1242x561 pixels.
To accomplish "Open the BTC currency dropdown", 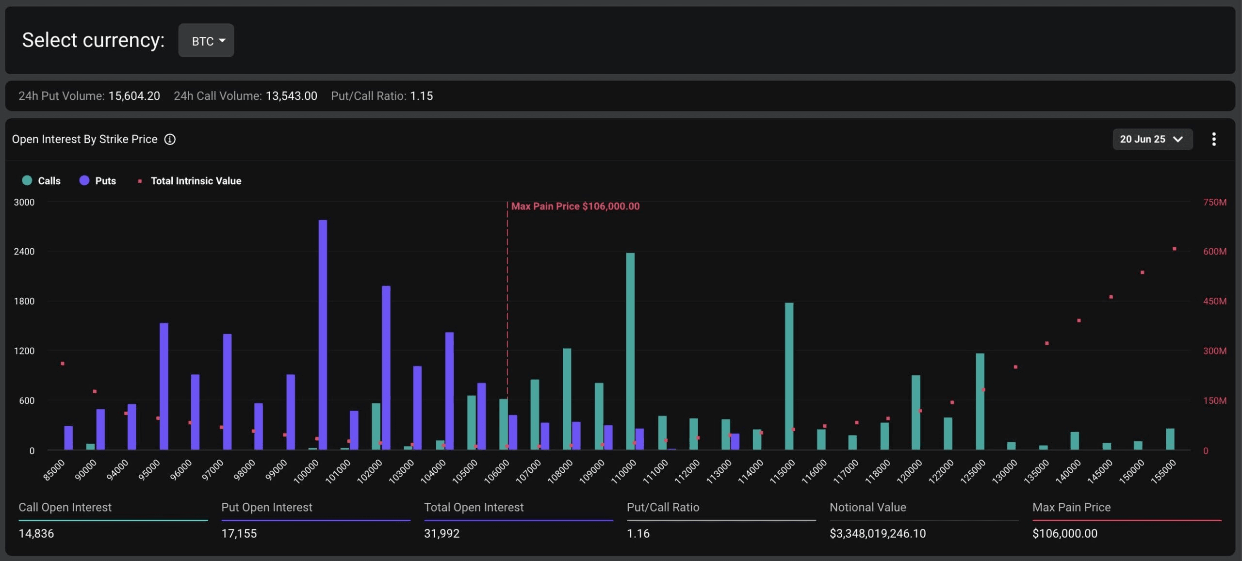I will pyautogui.click(x=206, y=41).
